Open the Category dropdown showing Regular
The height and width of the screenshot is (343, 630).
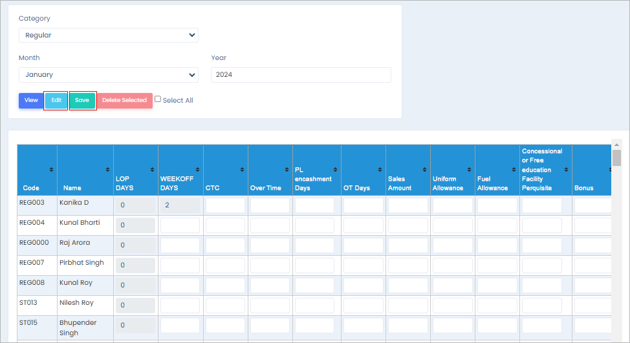point(108,36)
